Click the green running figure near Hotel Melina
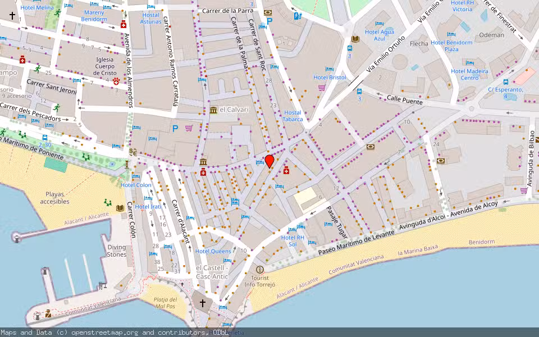Viewport: 539px width, 337px height. click(x=57, y=13)
